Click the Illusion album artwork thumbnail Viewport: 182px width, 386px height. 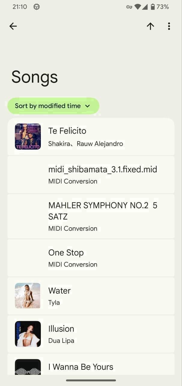click(27, 334)
